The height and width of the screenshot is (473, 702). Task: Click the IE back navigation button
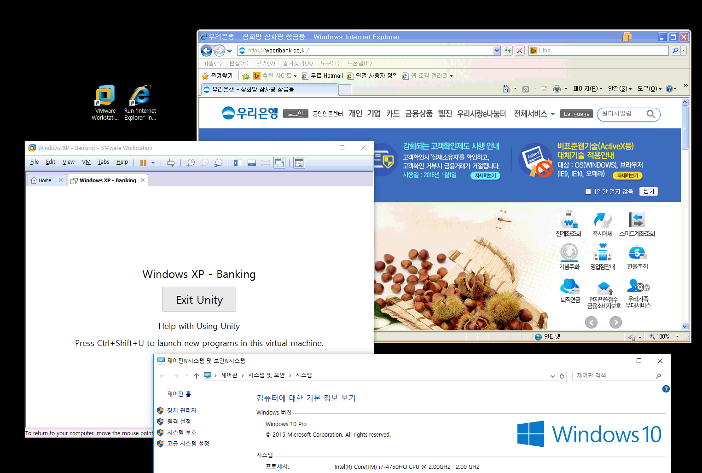pos(206,51)
